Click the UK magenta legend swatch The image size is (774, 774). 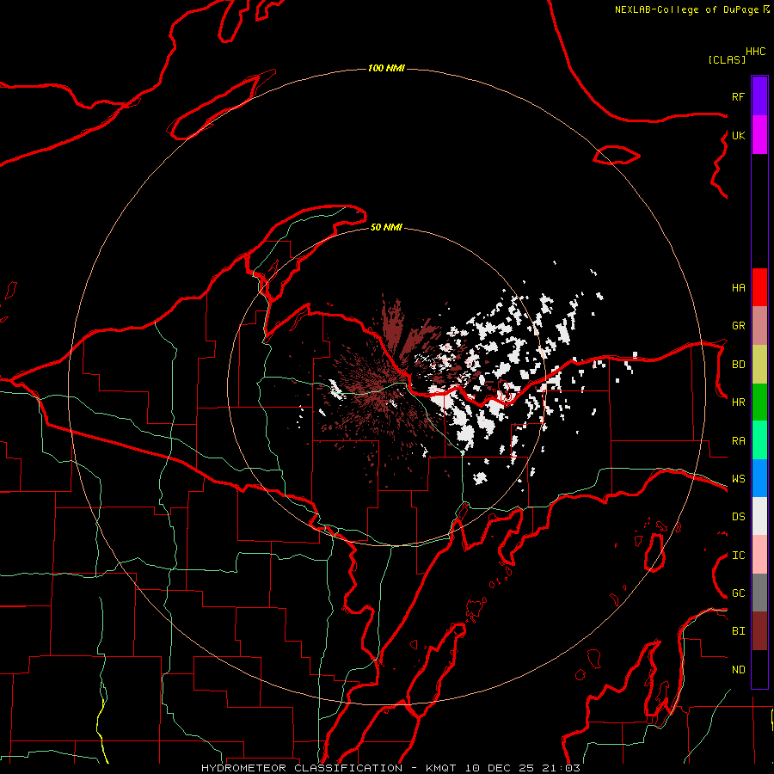[x=759, y=135]
